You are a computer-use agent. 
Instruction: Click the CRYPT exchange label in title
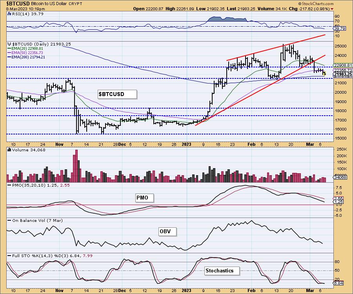[x=75, y=4]
